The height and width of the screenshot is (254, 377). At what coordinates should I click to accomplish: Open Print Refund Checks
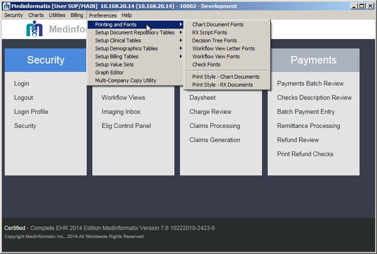click(305, 154)
